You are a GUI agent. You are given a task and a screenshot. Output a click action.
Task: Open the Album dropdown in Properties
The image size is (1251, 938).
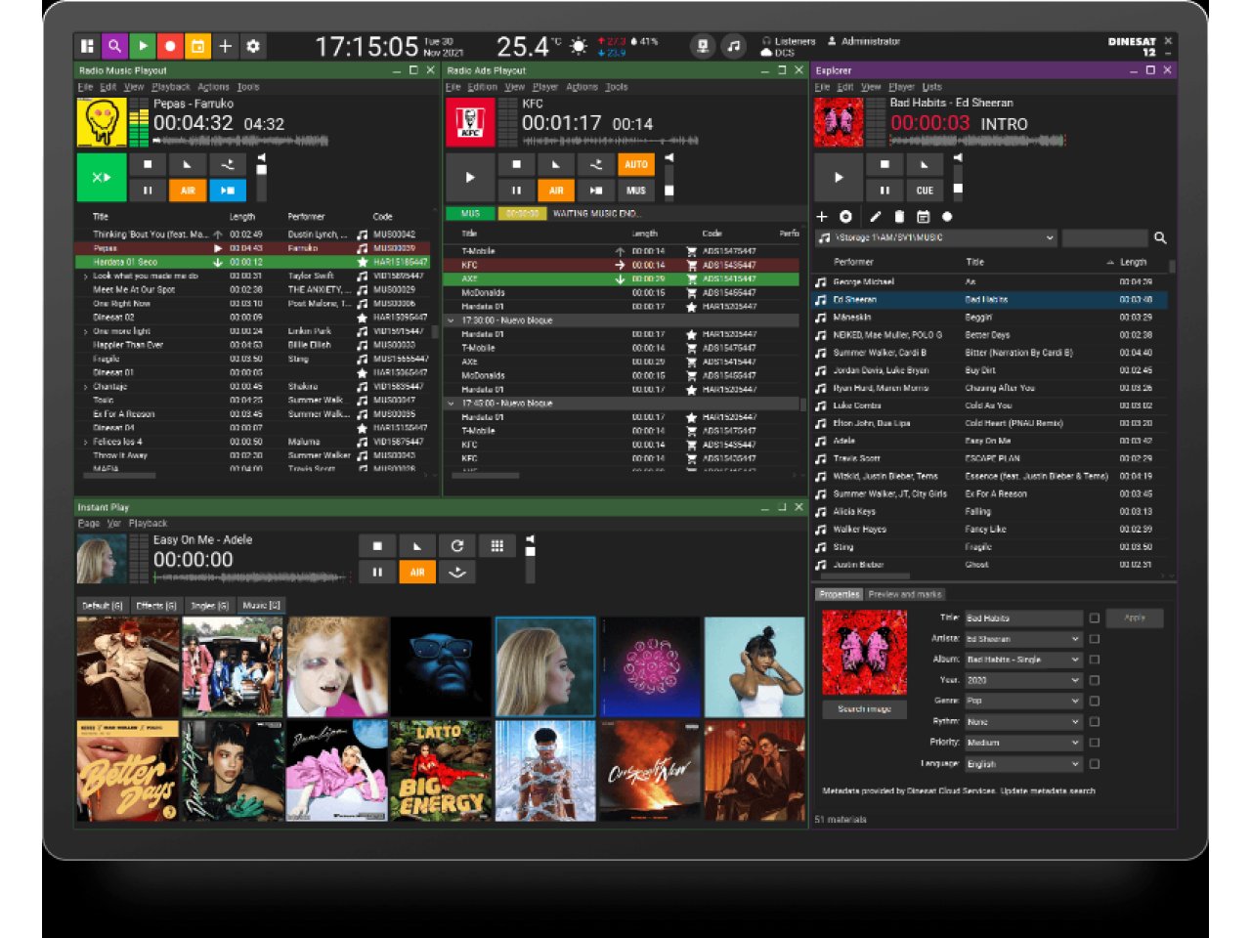(x=1023, y=660)
